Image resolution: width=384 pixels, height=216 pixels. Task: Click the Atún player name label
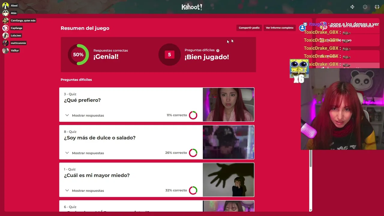click(x=13, y=13)
